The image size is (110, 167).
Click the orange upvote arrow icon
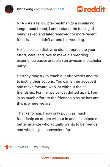(7, 147)
